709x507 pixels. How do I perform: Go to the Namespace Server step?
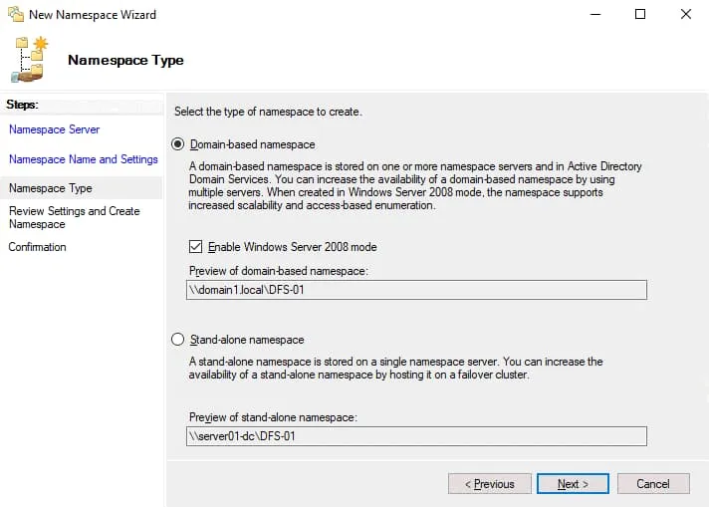click(x=54, y=129)
